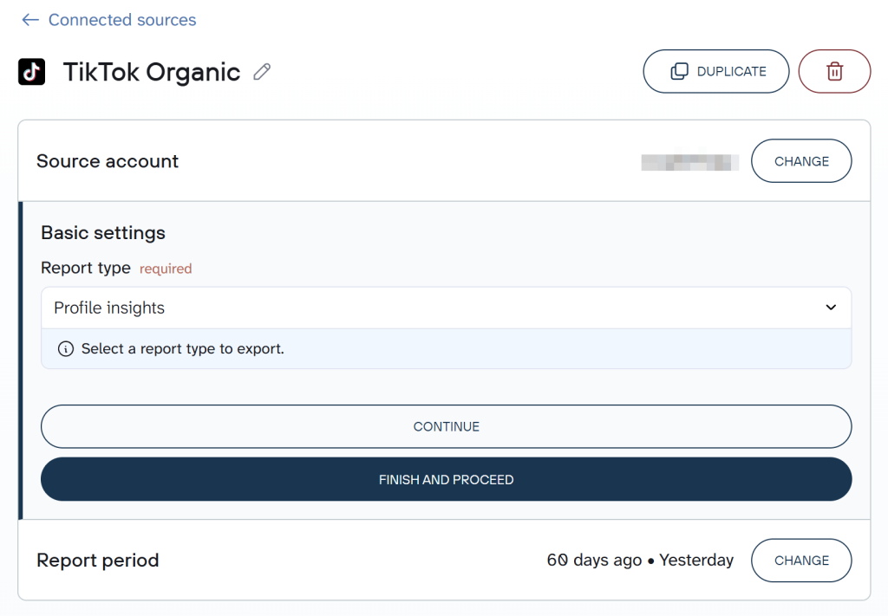Click FINISH AND PROCEED
This screenshot has width=888, height=616.
click(446, 479)
